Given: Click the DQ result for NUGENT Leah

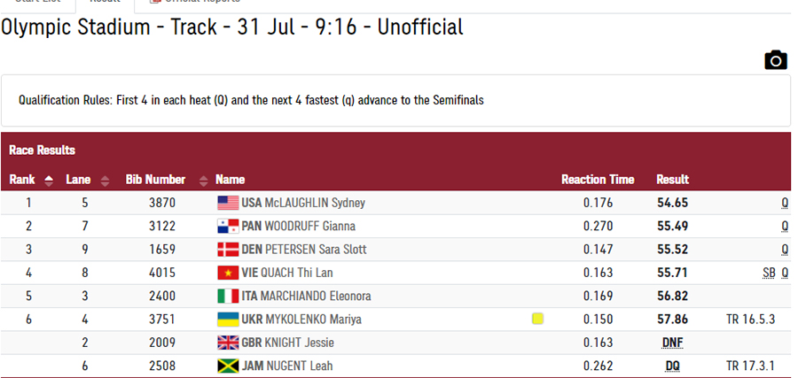Looking at the screenshot, I should point(672,366).
